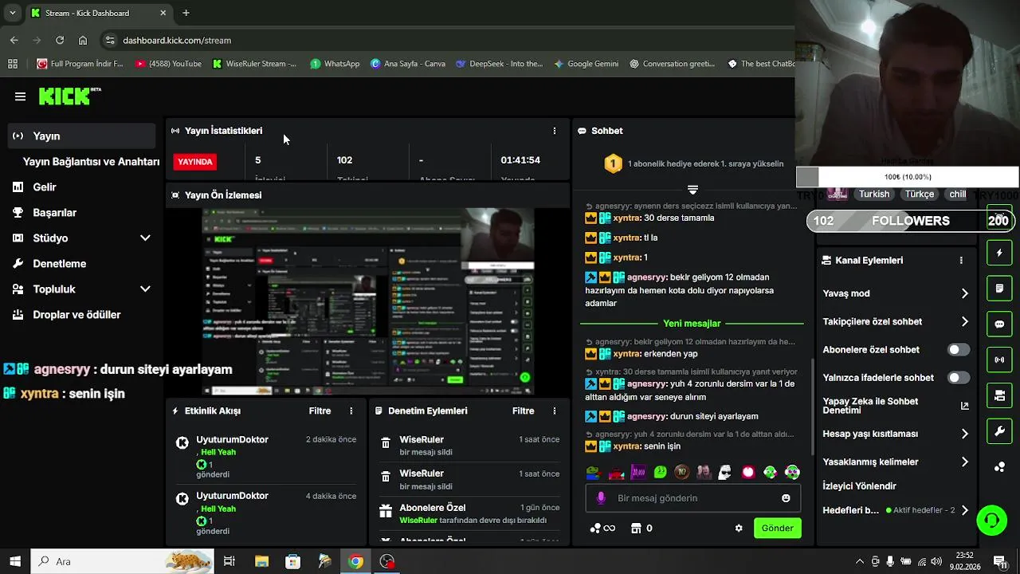Collapse pinned gift banner in chat
1020x574 pixels.
692,190
